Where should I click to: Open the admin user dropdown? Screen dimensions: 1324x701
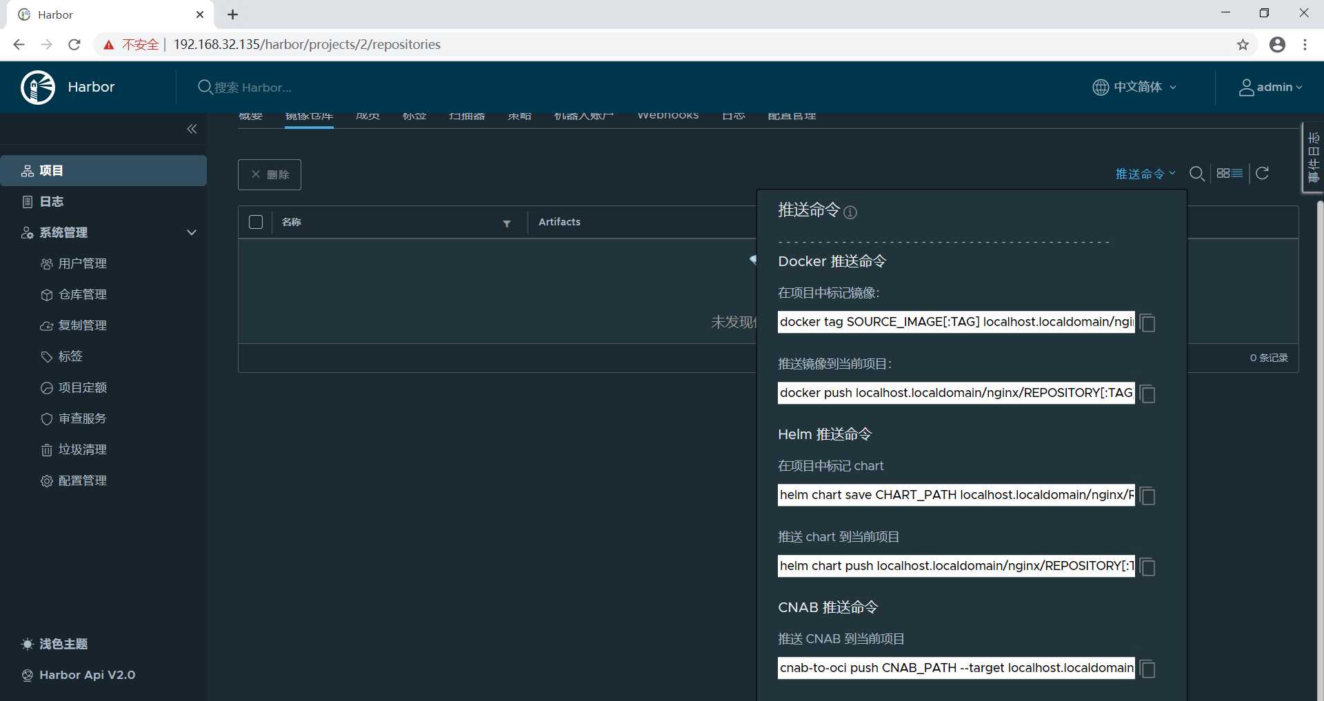coord(1270,88)
